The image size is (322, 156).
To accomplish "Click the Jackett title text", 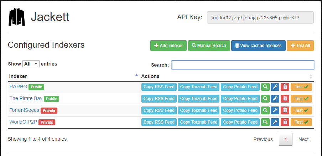I will (x=50, y=17).
